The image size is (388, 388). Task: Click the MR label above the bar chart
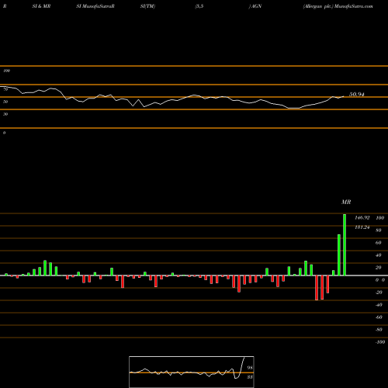[x=346, y=202]
